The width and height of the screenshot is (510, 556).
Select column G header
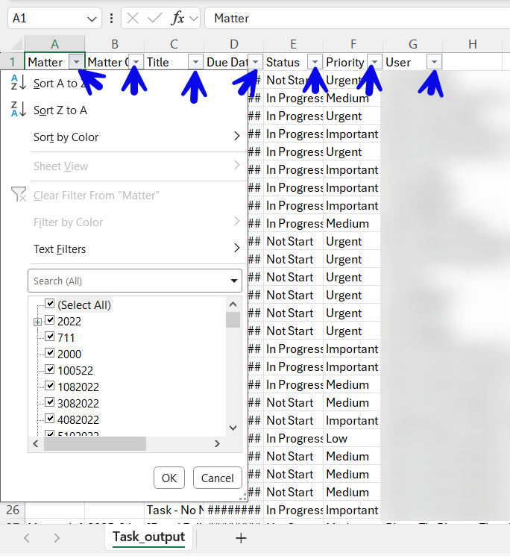tap(412, 44)
